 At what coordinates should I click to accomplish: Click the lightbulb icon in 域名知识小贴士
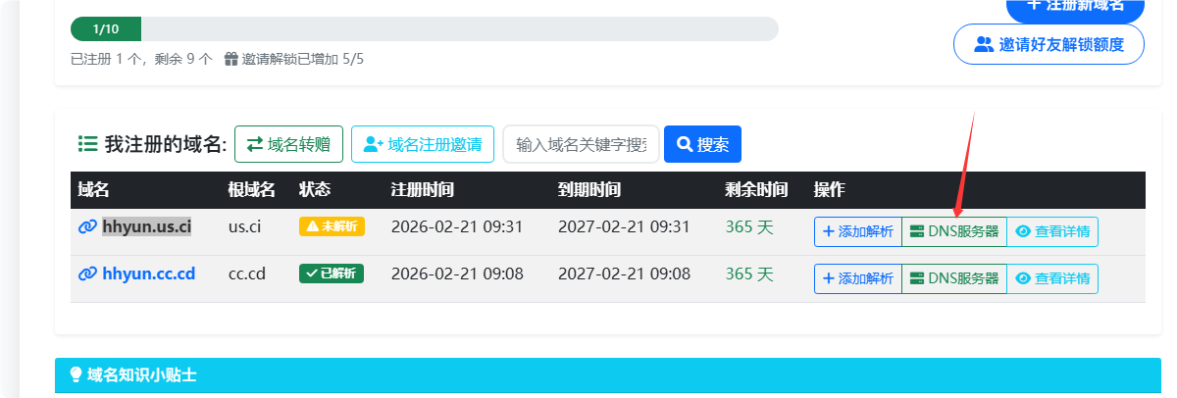pyautogui.click(x=76, y=374)
